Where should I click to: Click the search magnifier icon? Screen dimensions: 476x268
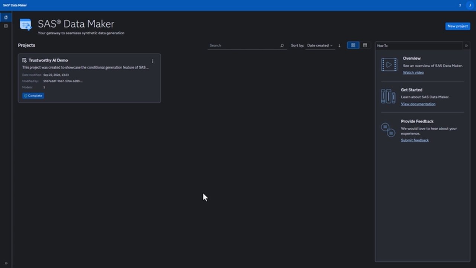point(282,45)
